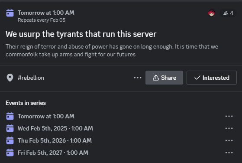Click the event title about usurping tyrants
242x163 pixels.
click(x=81, y=34)
